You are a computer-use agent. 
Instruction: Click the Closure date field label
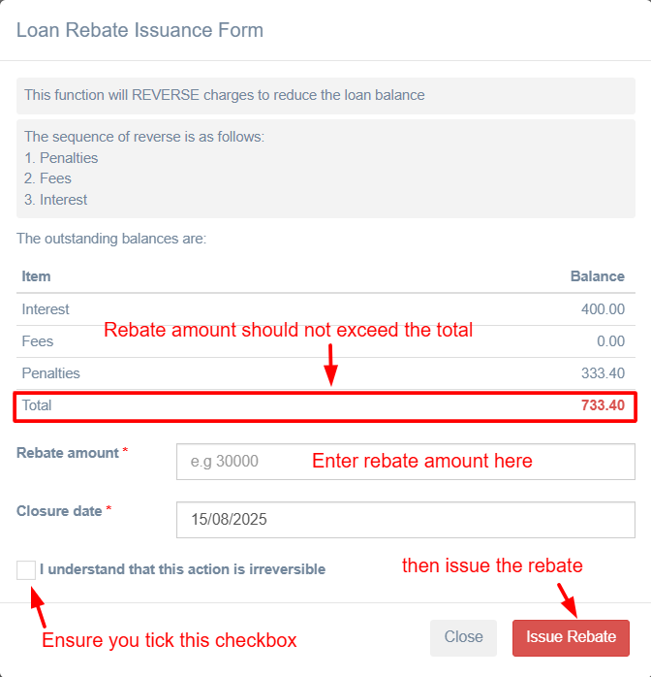(59, 510)
